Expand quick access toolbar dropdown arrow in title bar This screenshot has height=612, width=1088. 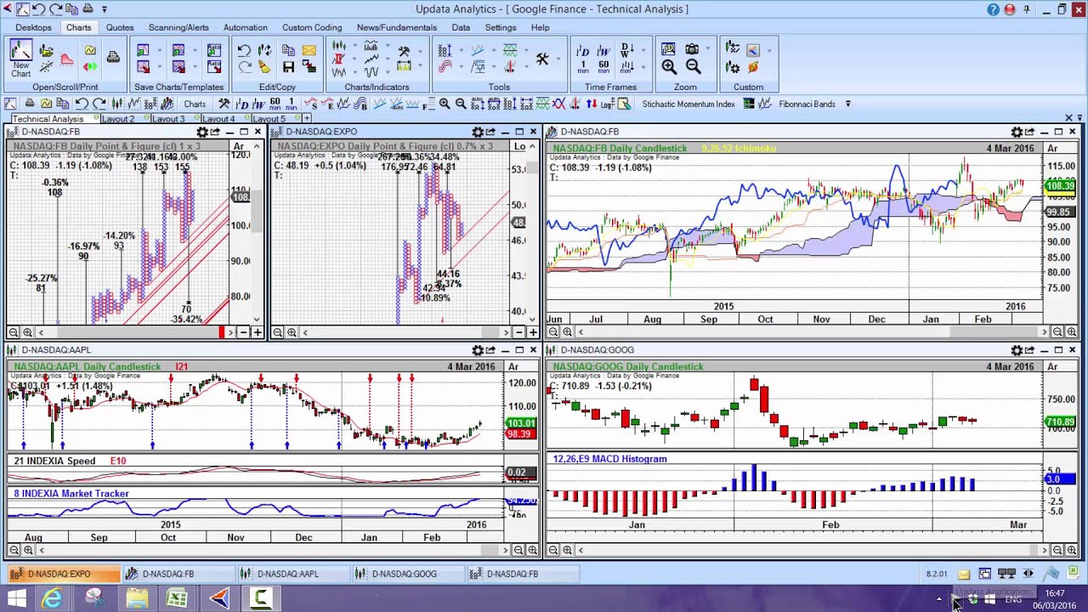[x=105, y=9]
